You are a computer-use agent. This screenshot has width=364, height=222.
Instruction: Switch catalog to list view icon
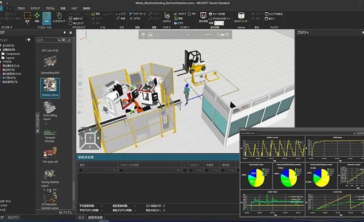click(x=63, y=40)
